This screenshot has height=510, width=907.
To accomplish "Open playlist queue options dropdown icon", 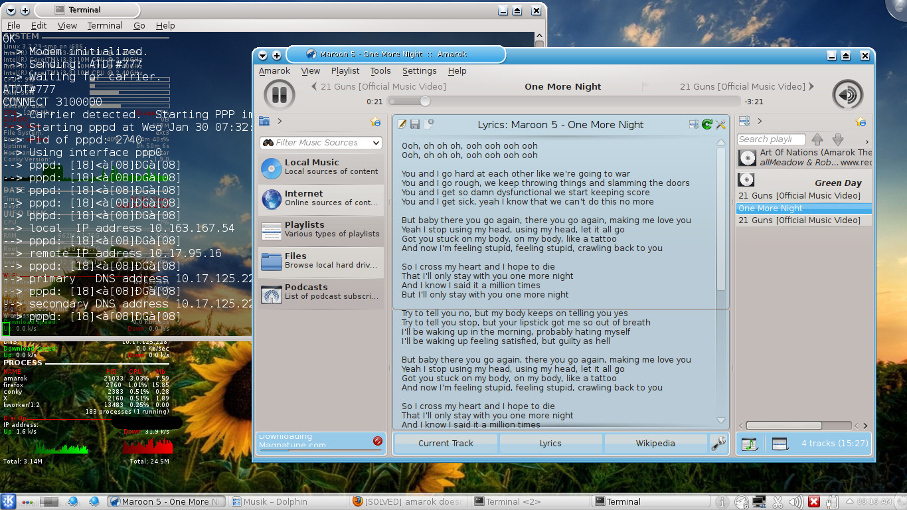I will pos(780,444).
